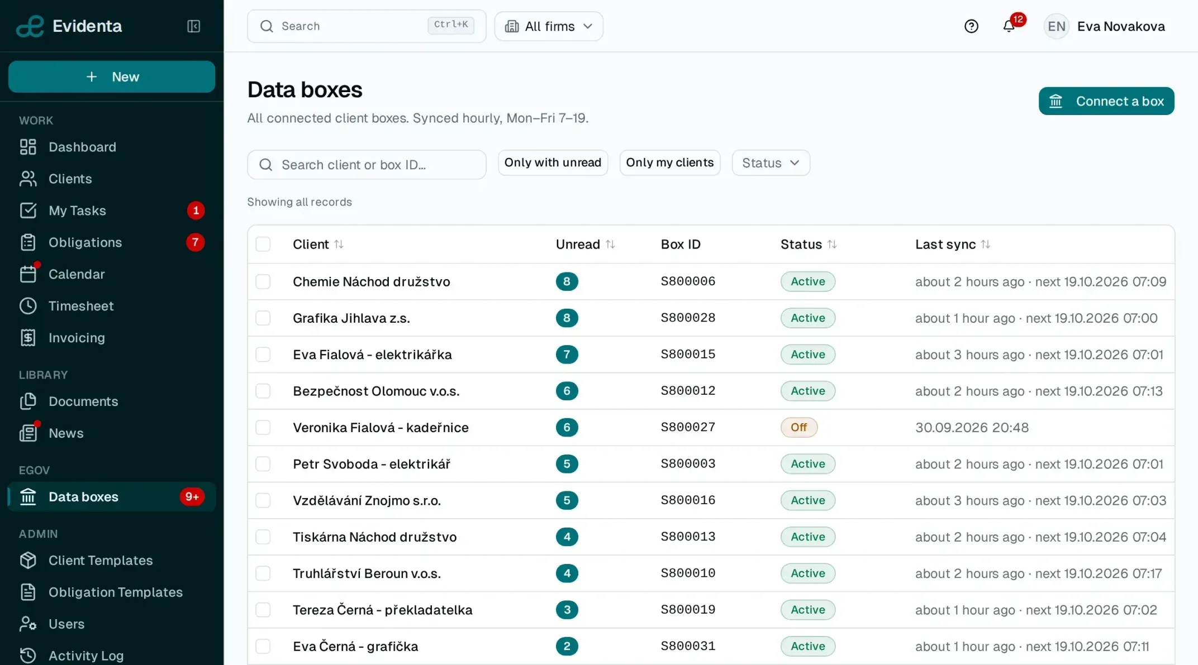Open News from the sidebar
The height and width of the screenshot is (665, 1198).
tap(112, 433)
